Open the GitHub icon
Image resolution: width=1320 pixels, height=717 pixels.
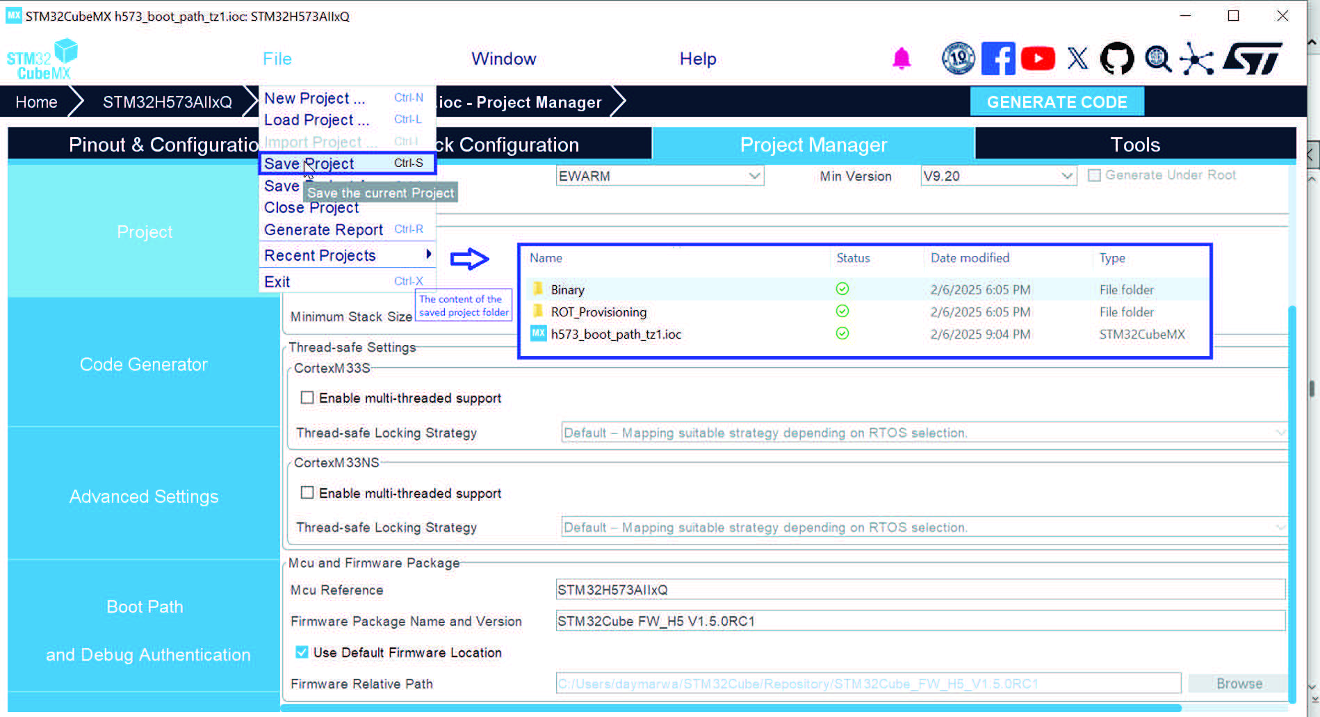(x=1117, y=58)
